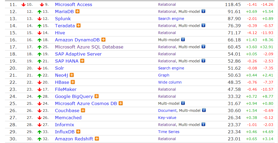Open the SAP HANA link
Viewport: 278px width, 143px height.
tap(67, 61)
